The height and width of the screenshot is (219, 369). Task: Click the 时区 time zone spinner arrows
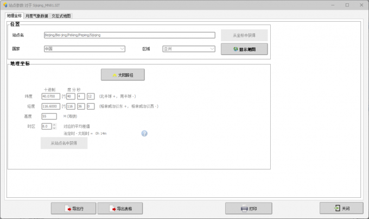point(53,126)
